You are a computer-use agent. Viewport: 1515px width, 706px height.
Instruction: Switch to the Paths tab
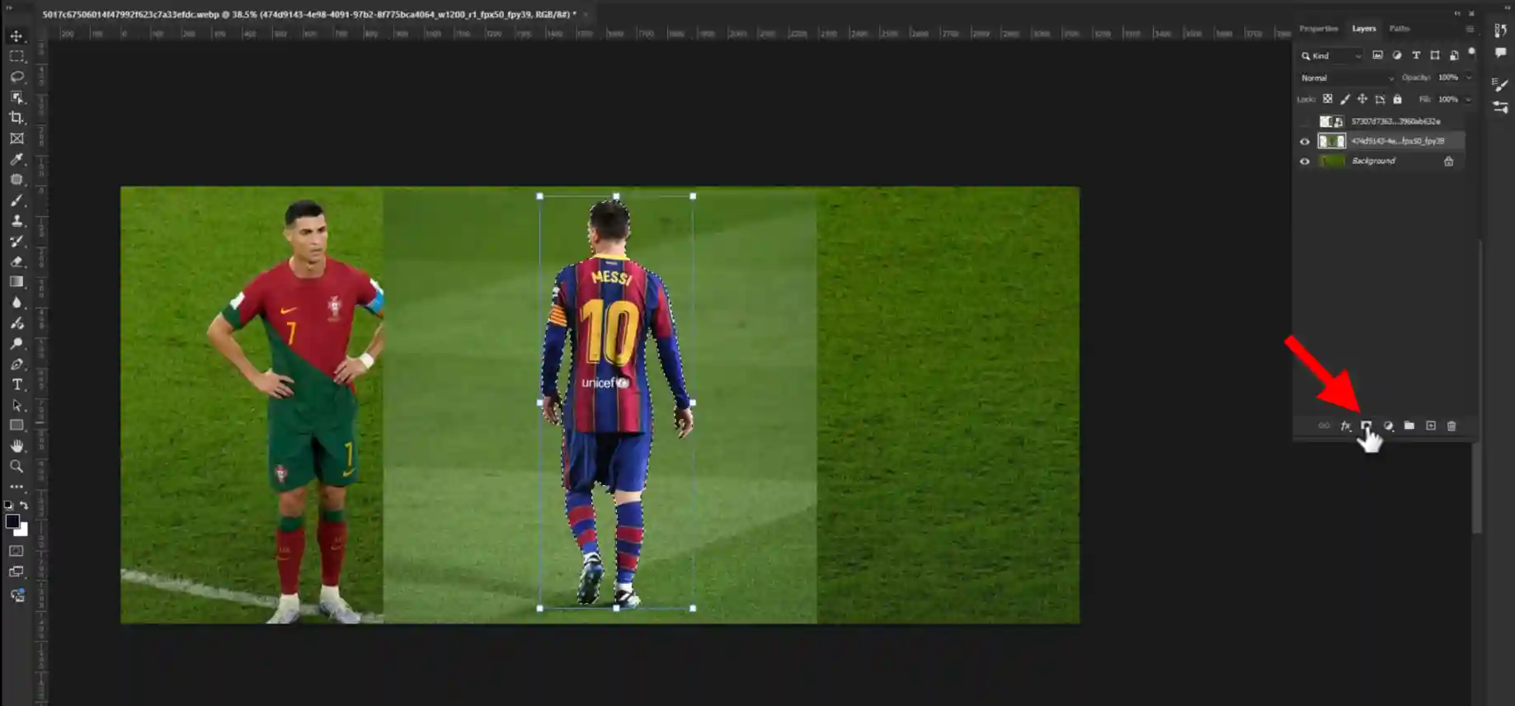[1400, 29]
